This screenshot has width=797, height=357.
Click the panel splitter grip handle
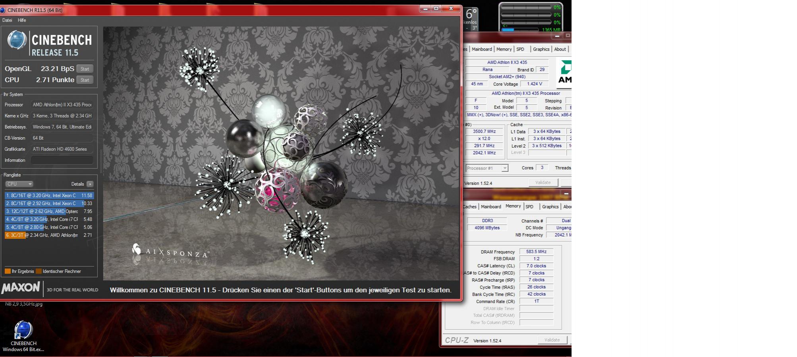point(100,161)
